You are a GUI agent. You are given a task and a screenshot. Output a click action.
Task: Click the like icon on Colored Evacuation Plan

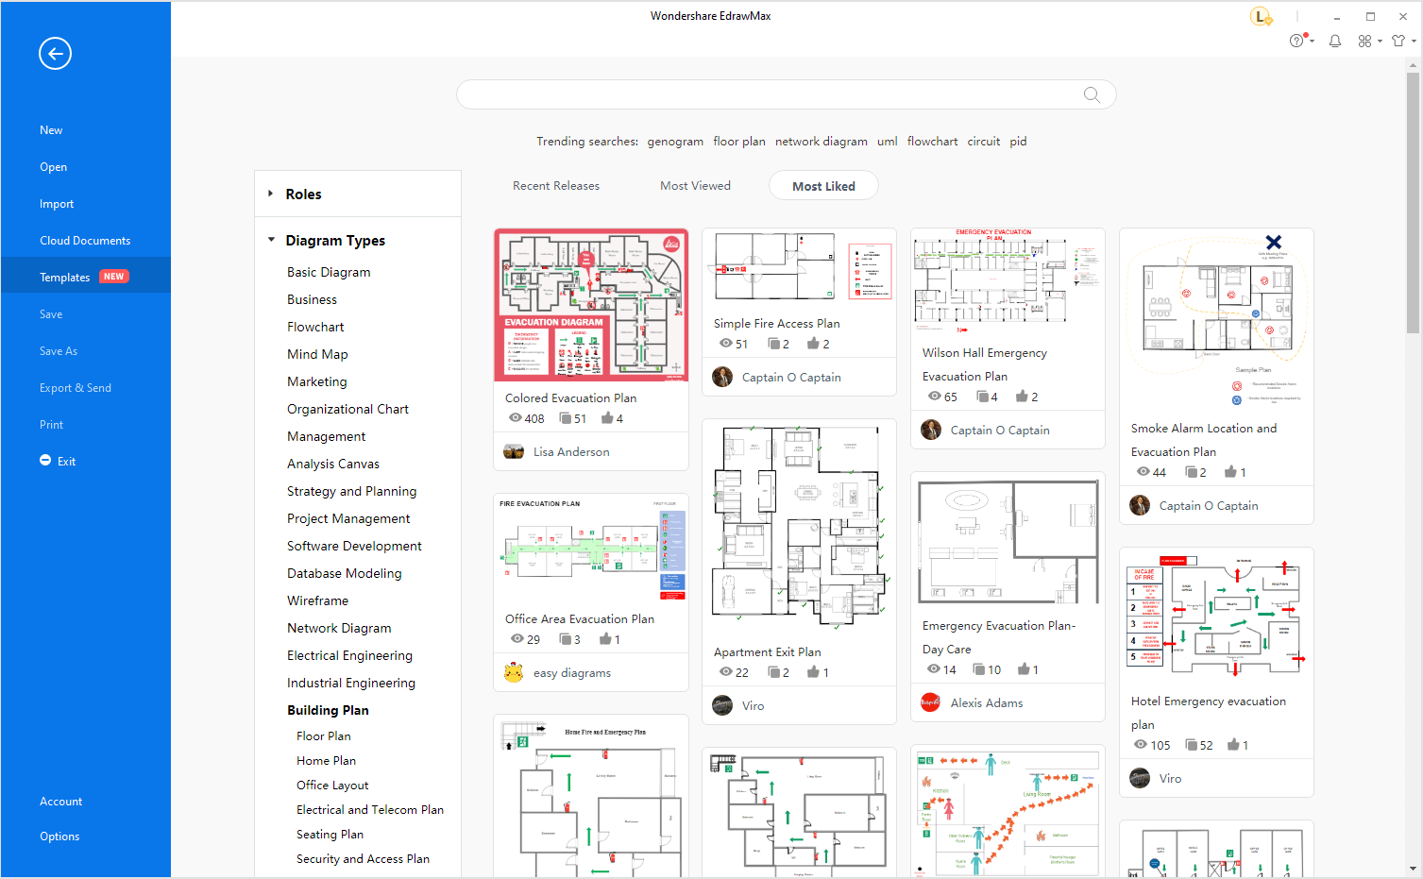[x=607, y=418]
